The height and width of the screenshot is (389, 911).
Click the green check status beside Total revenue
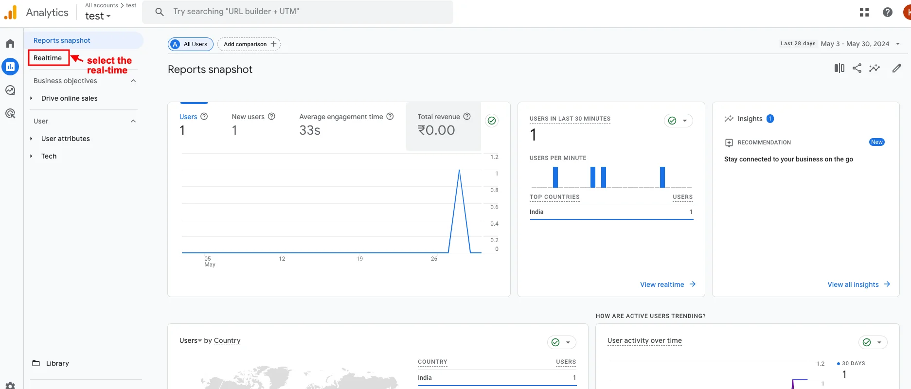point(492,121)
